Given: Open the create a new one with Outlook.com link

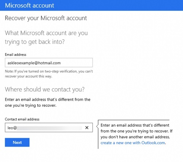Looking at the screenshot, I should click(x=133, y=143).
